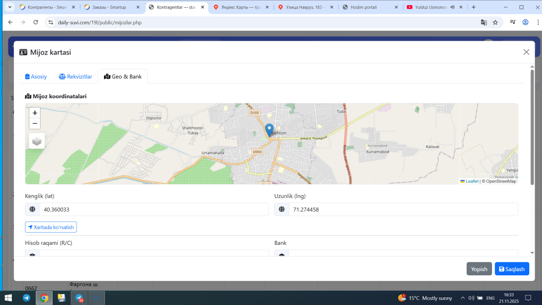The width and height of the screenshot is (542, 305).
Task: Open the Google Translate page icon
Action: [x=484, y=22]
